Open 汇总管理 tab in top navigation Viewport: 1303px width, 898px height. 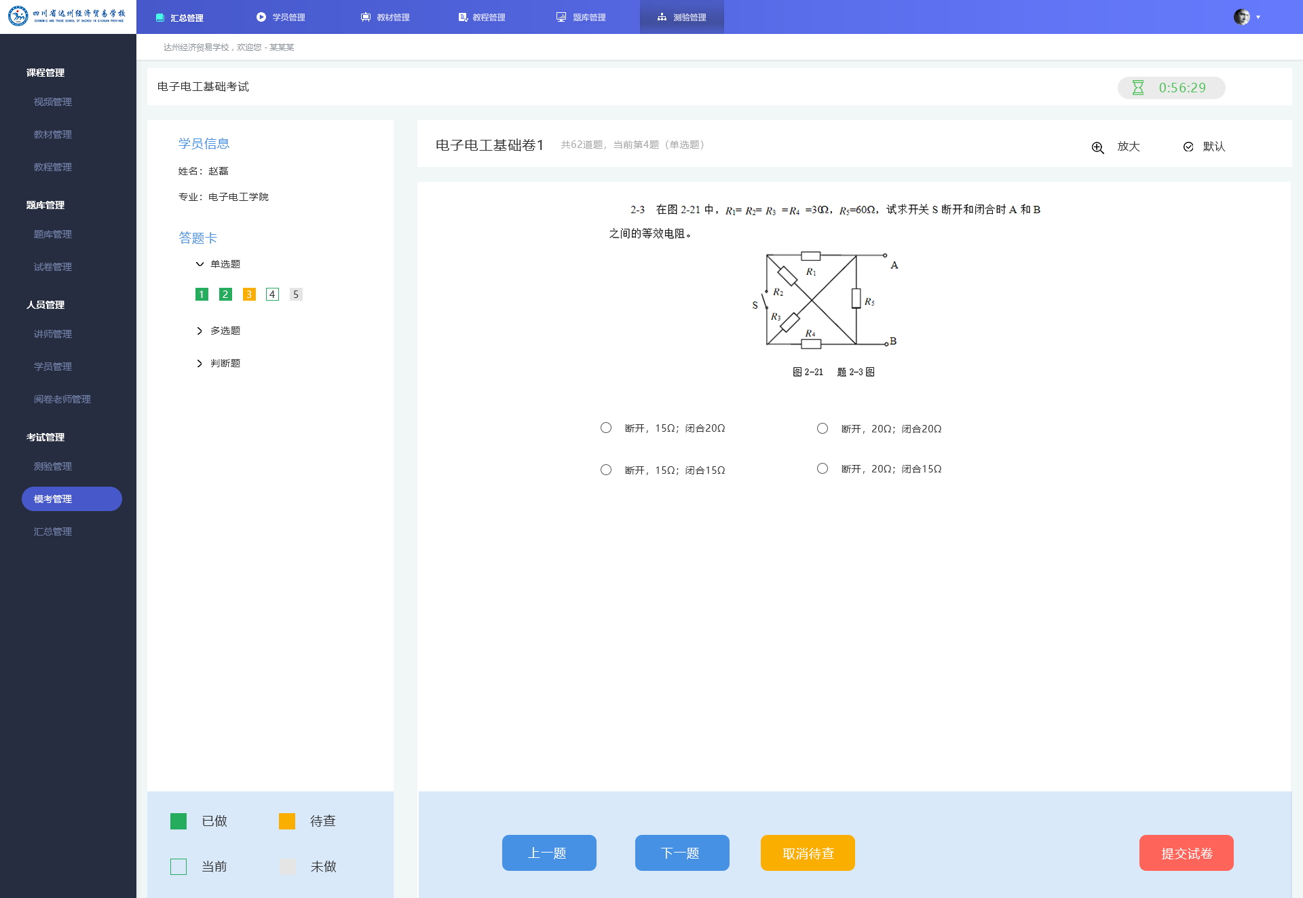(x=180, y=17)
